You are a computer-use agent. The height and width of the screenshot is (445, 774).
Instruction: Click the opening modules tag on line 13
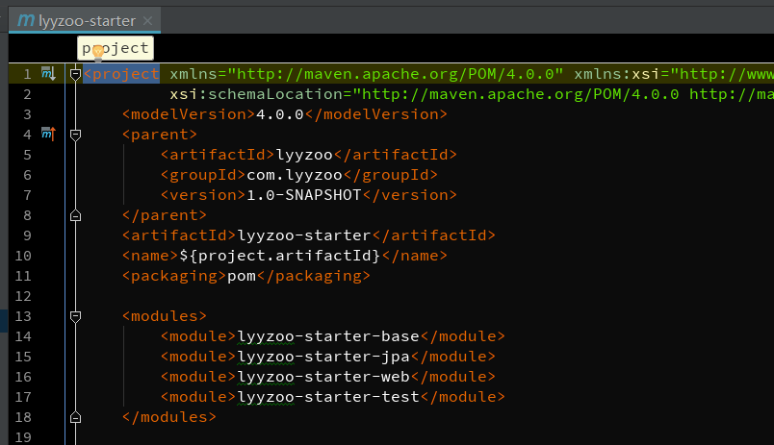tap(165, 316)
